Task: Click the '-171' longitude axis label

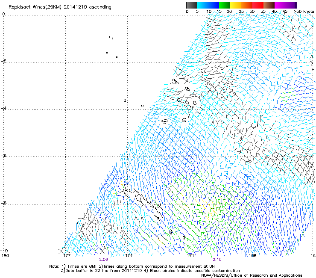Action: point(189,256)
